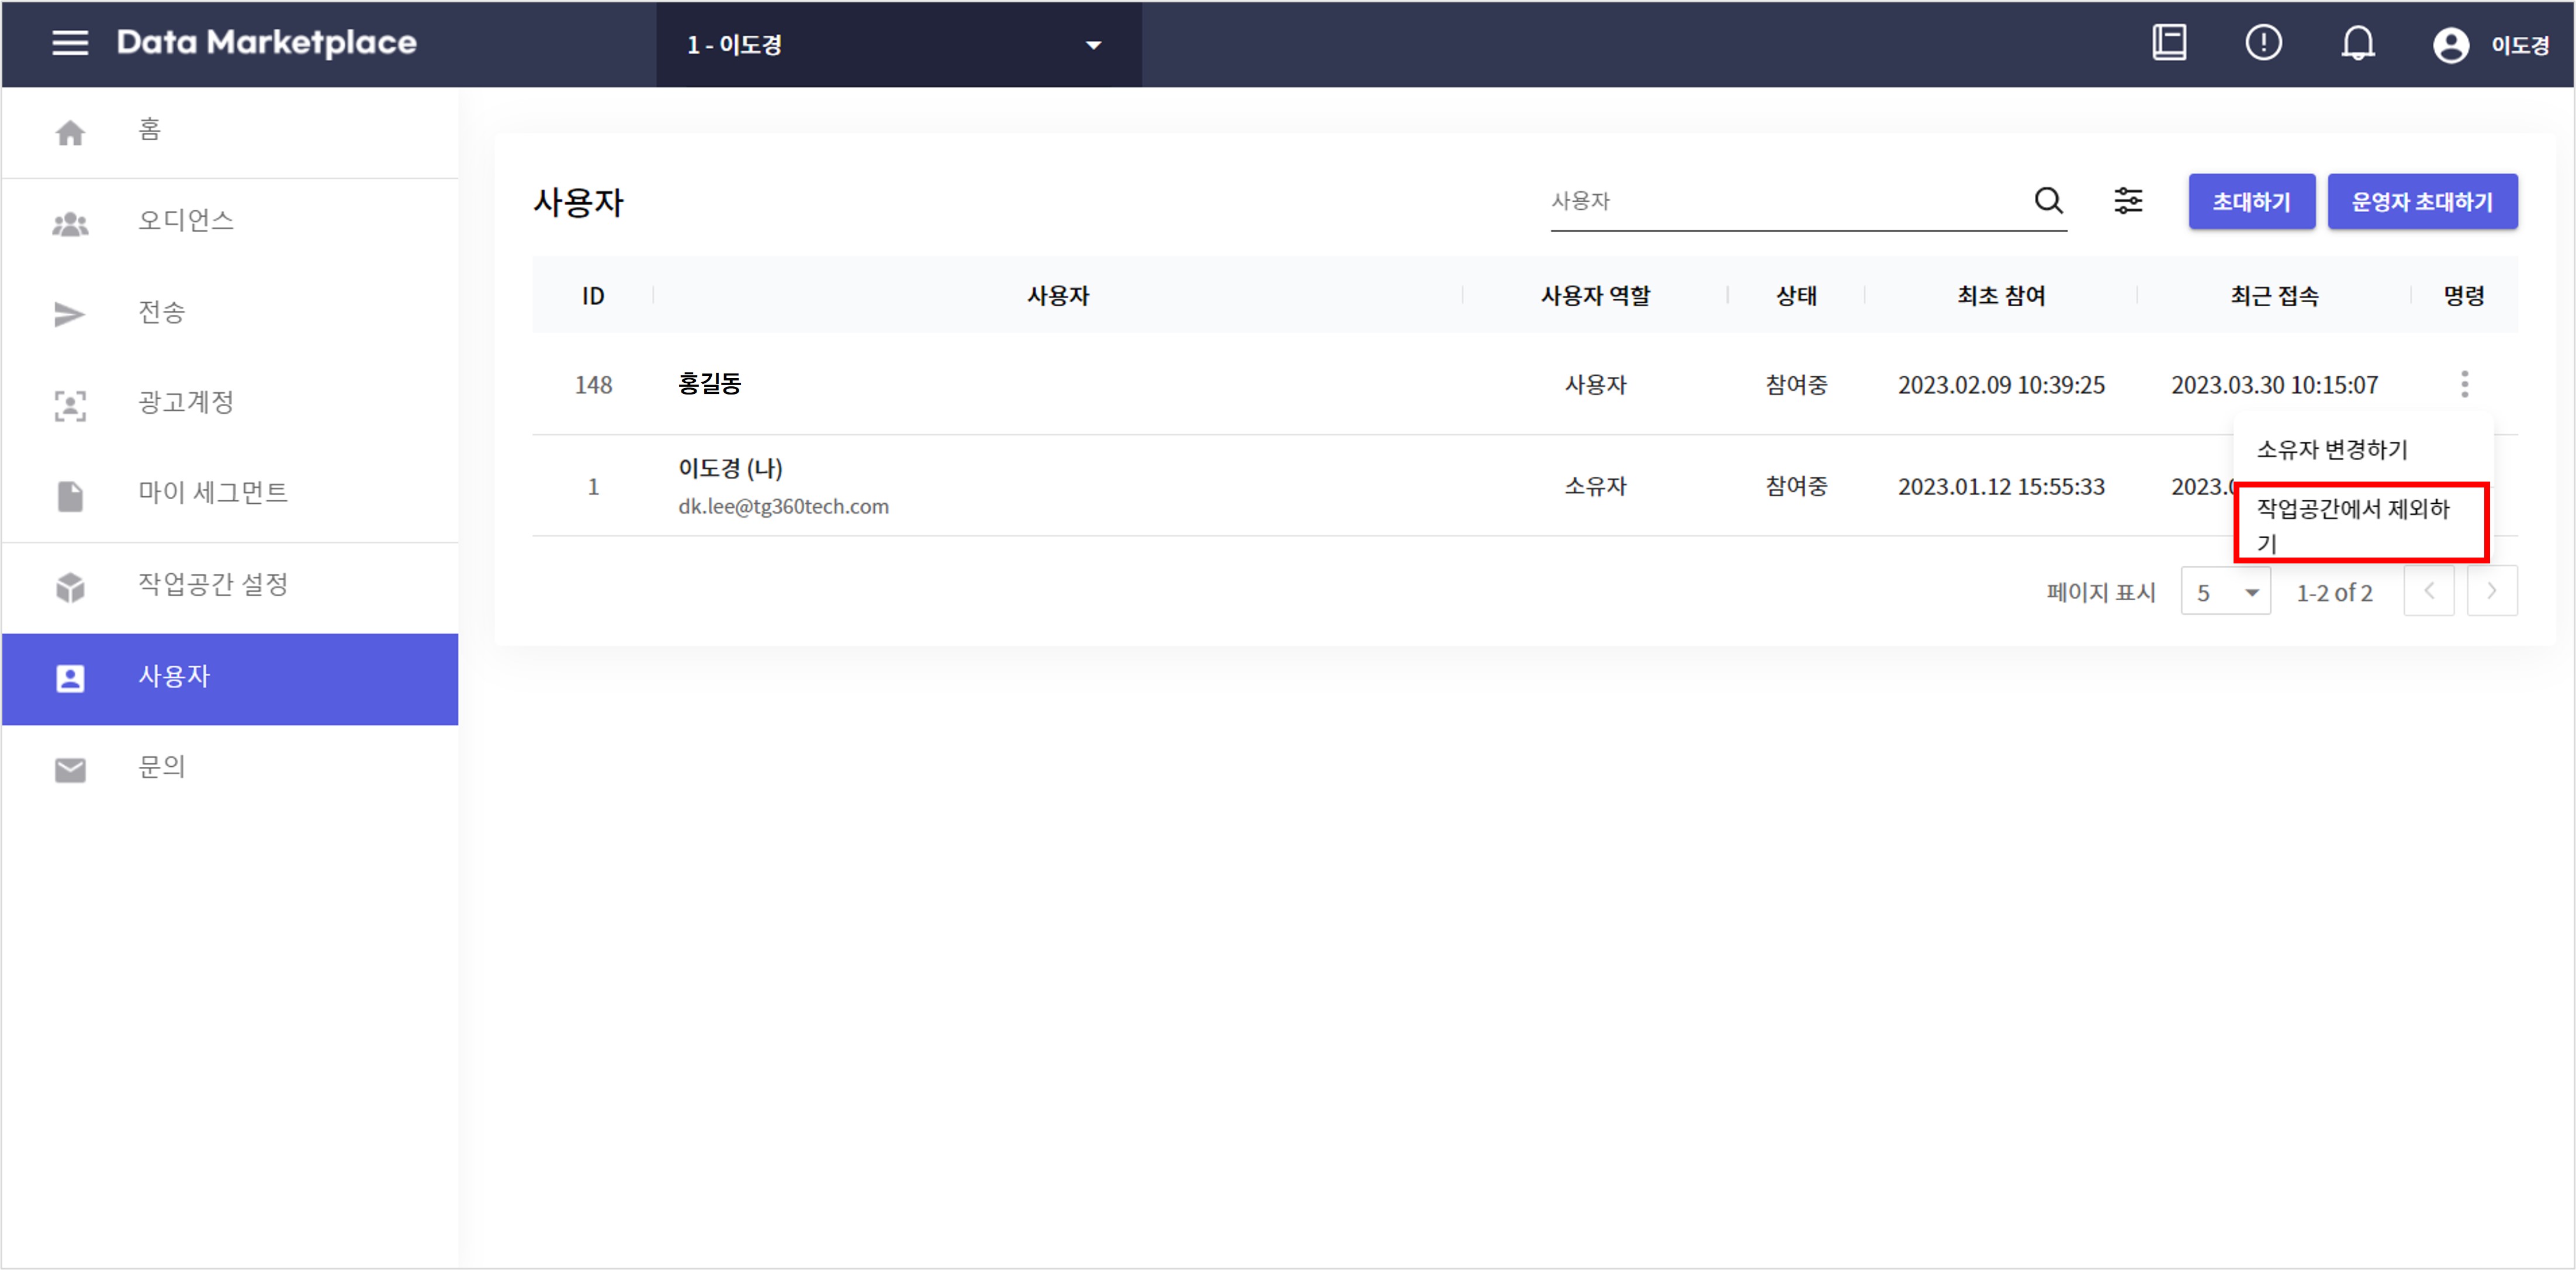This screenshot has height=1270, width=2576.
Task: Open the filter settings sliders icon
Action: coord(2128,201)
